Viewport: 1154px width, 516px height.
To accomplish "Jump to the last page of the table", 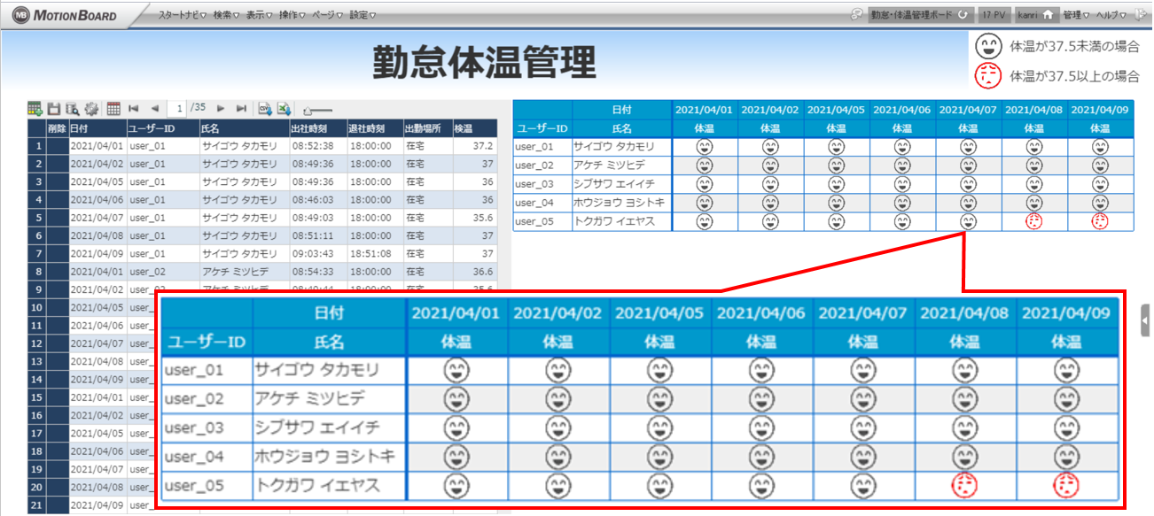I will click(241, 109).
